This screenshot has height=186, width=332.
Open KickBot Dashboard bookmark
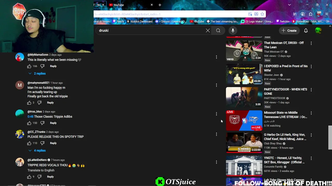pyautogui.click(x=140, y=21)
